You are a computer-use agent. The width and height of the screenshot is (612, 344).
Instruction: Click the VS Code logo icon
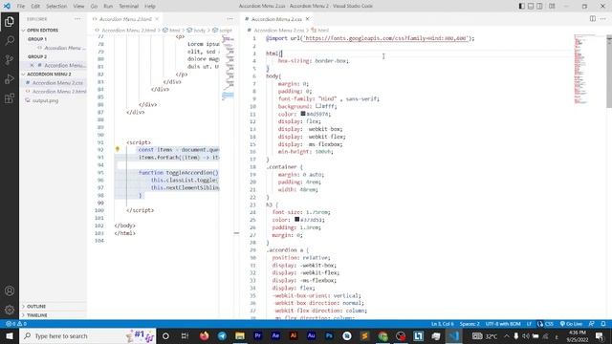tap(7, 7)
